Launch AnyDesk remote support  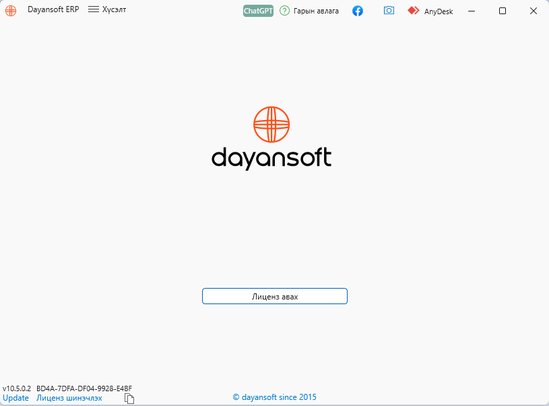point(430,11)
